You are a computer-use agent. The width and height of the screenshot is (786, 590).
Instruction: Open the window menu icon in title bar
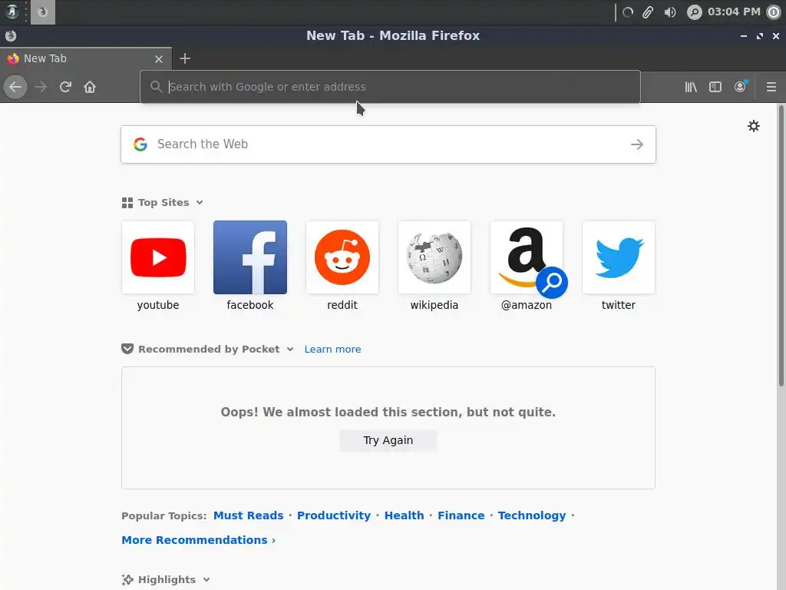point(11,35)
